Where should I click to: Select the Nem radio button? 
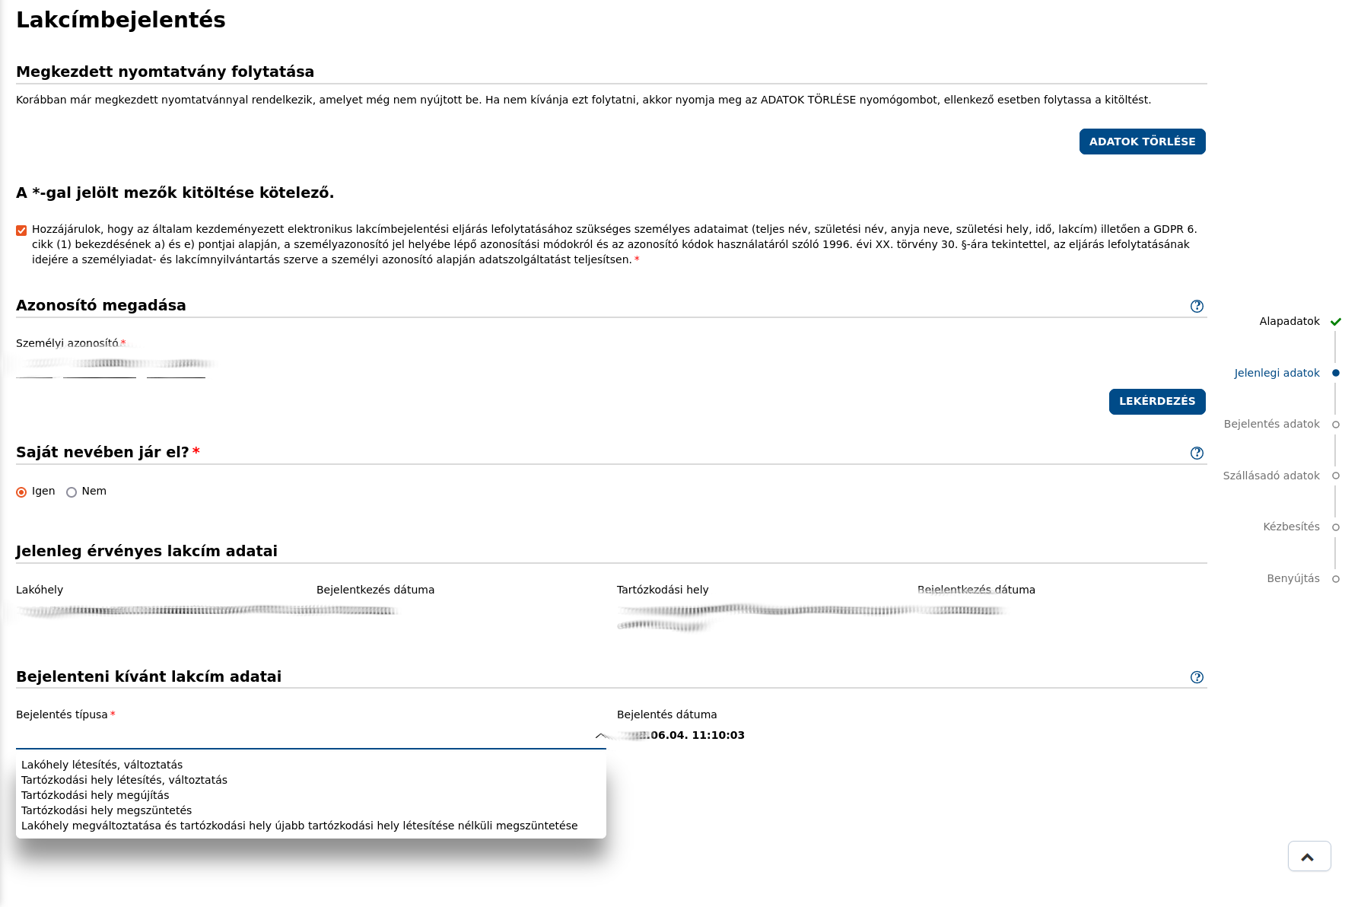(x=72, y=492)
